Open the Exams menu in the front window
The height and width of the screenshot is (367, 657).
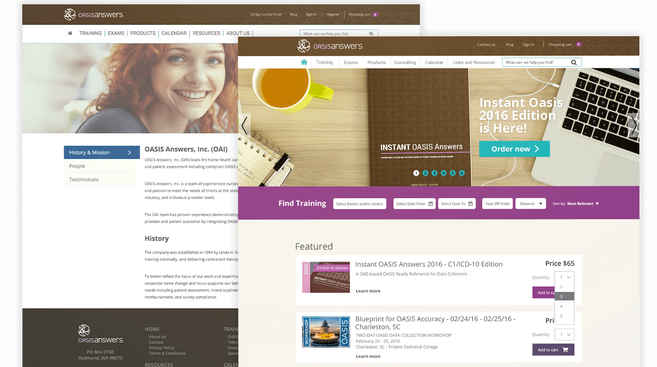[x=351, y=62]
